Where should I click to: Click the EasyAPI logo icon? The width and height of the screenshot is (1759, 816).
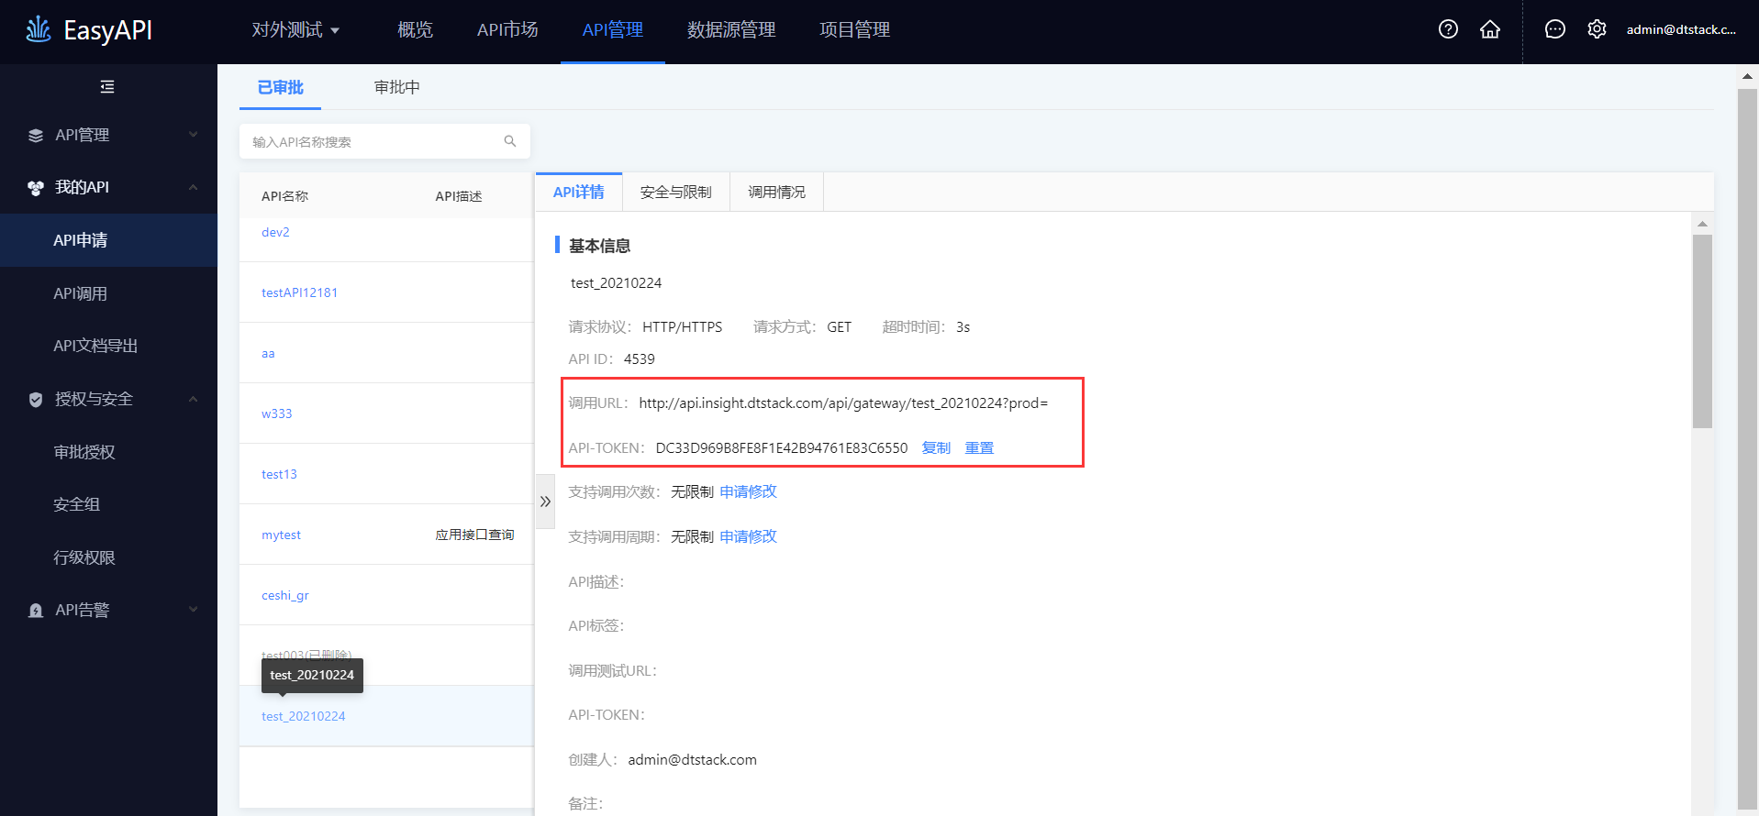click(x=39, y=29)
